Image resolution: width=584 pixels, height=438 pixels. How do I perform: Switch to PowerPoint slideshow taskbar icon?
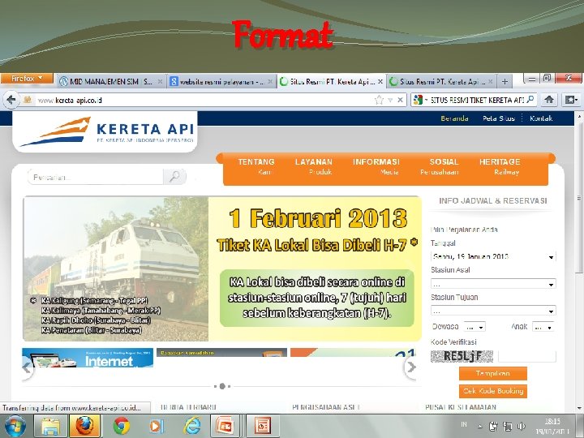263,426
